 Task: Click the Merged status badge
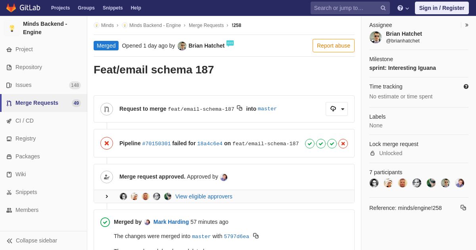coord(106,46)
